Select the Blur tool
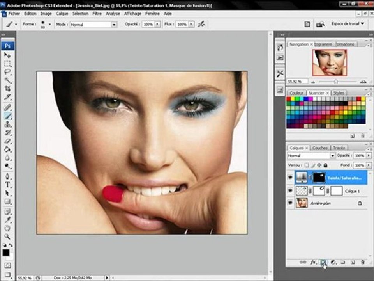Viewport: 374px width, 281px height. tap(7, 158)
